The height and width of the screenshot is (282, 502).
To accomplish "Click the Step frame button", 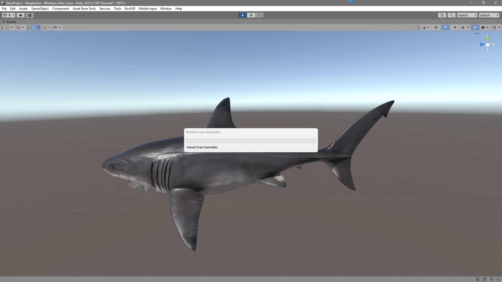I will point(259,15).
